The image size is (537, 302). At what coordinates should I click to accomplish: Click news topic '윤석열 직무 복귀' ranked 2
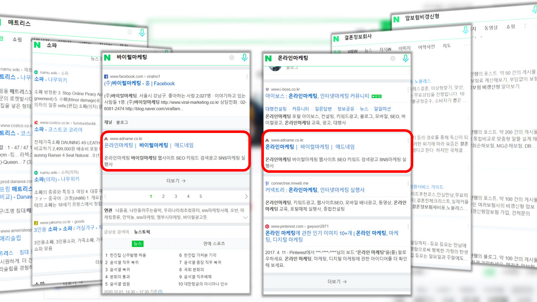(x=125, y=262)
